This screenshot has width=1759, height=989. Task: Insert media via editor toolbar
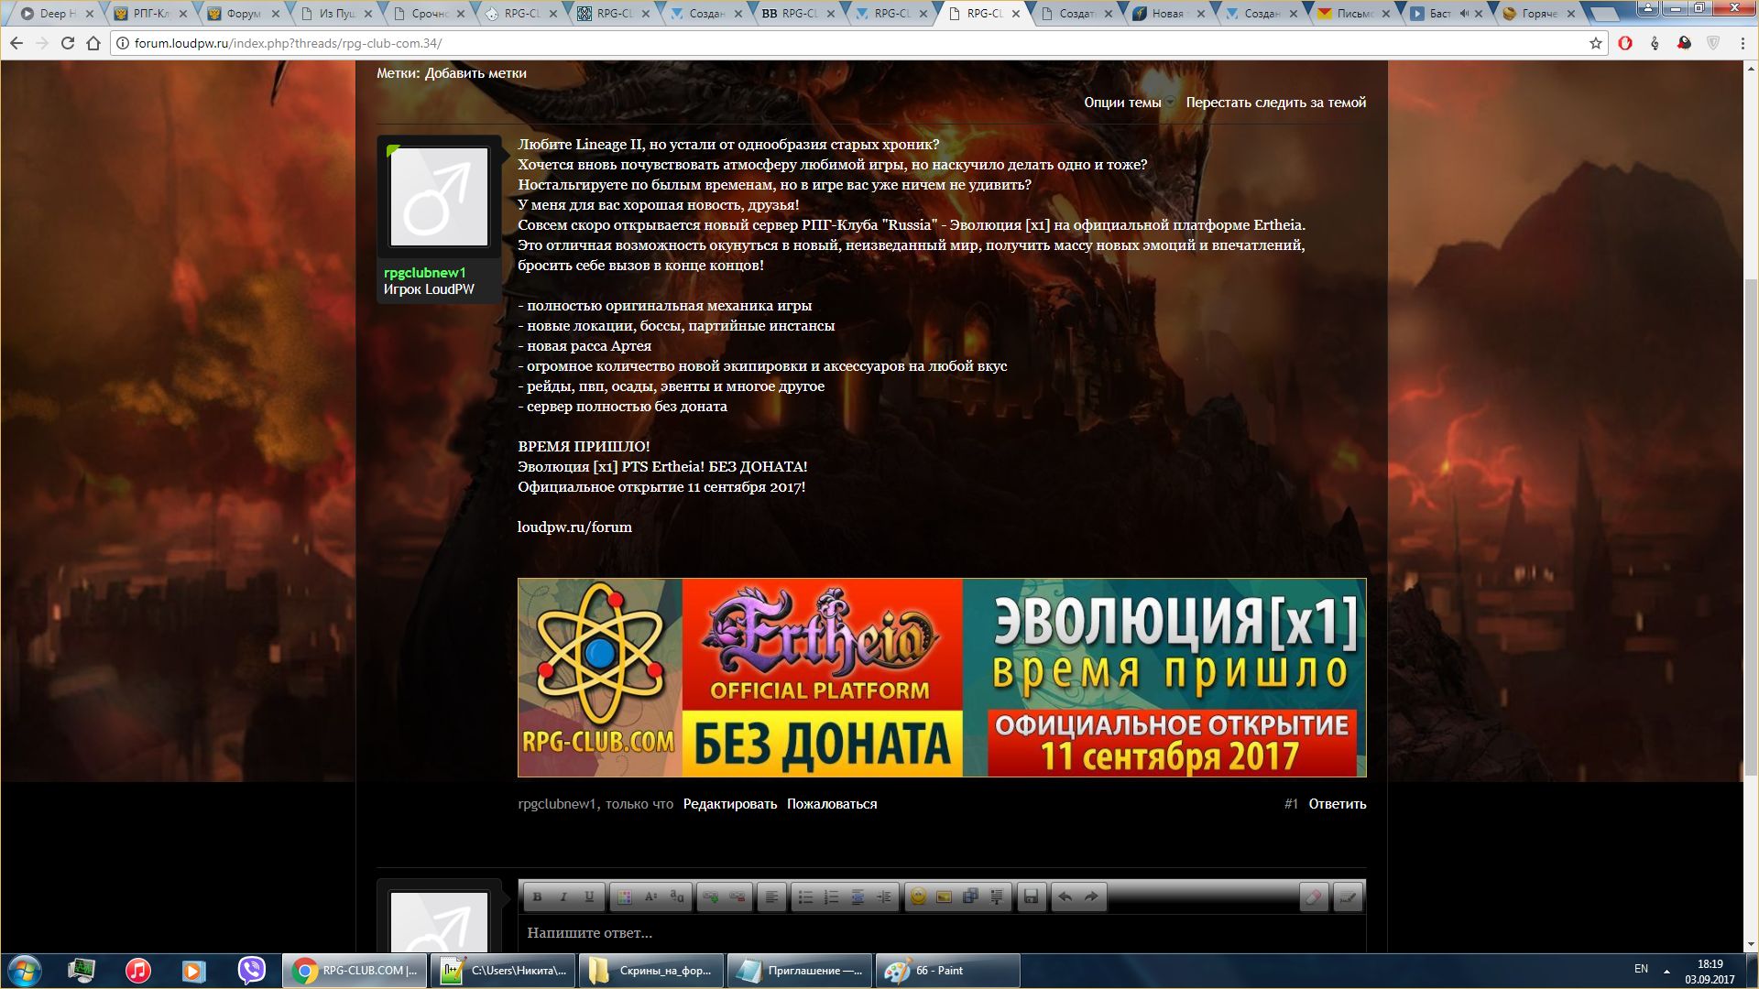(x=970, y=897)
